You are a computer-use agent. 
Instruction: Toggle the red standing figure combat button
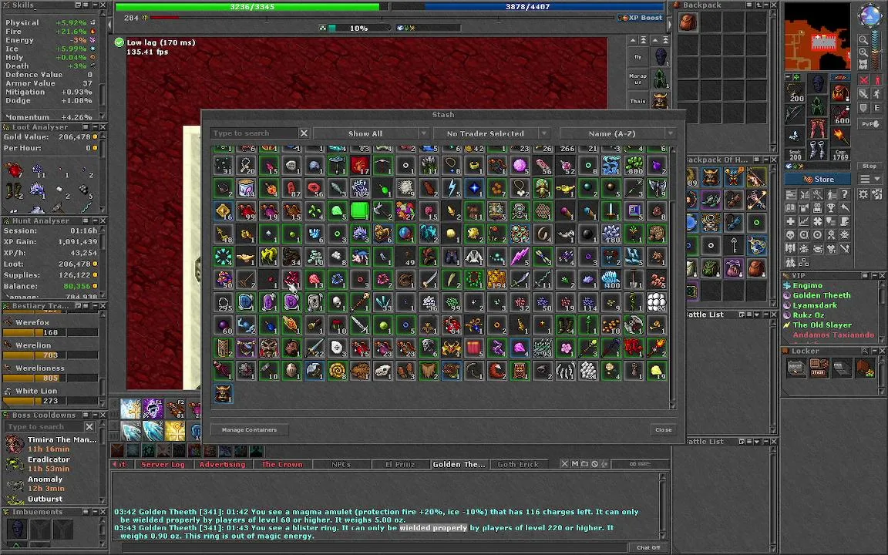coord(876,80)
